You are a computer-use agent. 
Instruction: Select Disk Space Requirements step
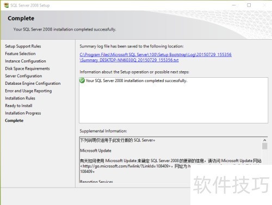(x=27, y=69)
